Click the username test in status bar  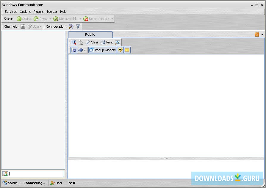[x=72, y=183]
